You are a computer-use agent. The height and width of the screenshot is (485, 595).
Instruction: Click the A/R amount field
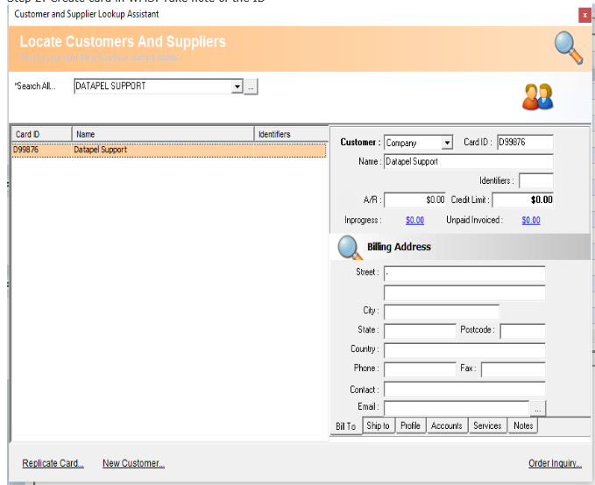(x=415, y=200)
